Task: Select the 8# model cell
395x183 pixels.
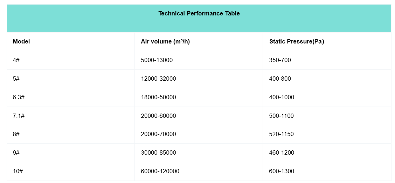Action: [16, 134]
